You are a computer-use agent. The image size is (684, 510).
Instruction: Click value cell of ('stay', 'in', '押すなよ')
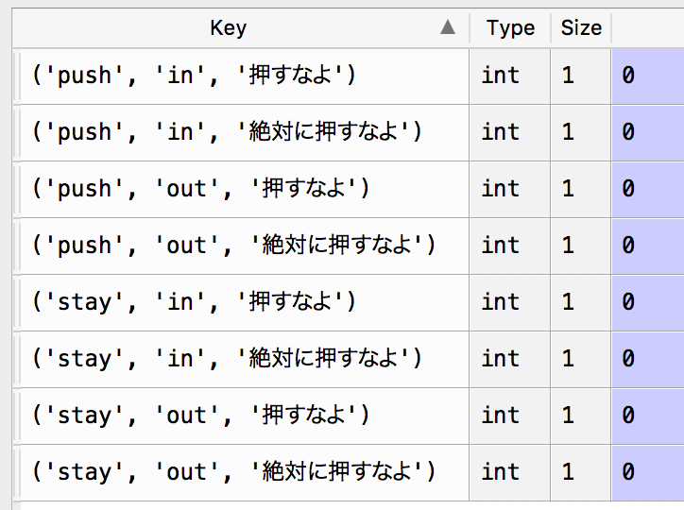648,302
